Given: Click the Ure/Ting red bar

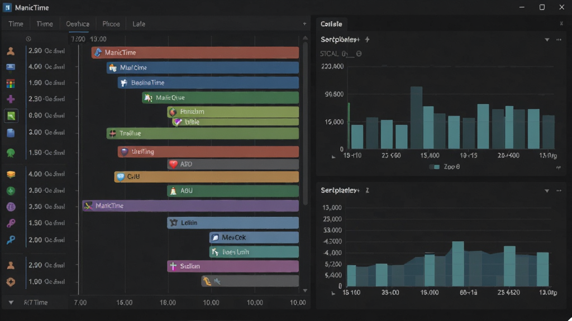Looking at the screenshot, I should (208, 152).
